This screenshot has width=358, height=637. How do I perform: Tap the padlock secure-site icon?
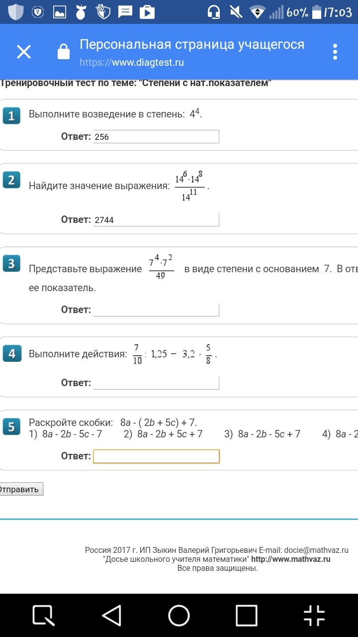[64, 52]
